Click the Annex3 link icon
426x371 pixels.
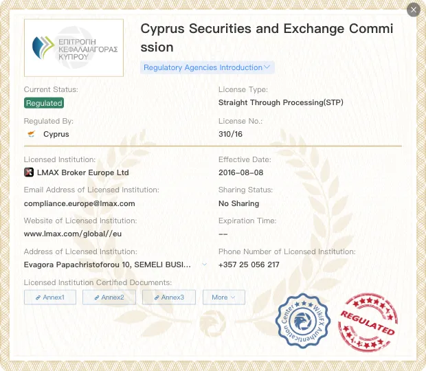157,297
